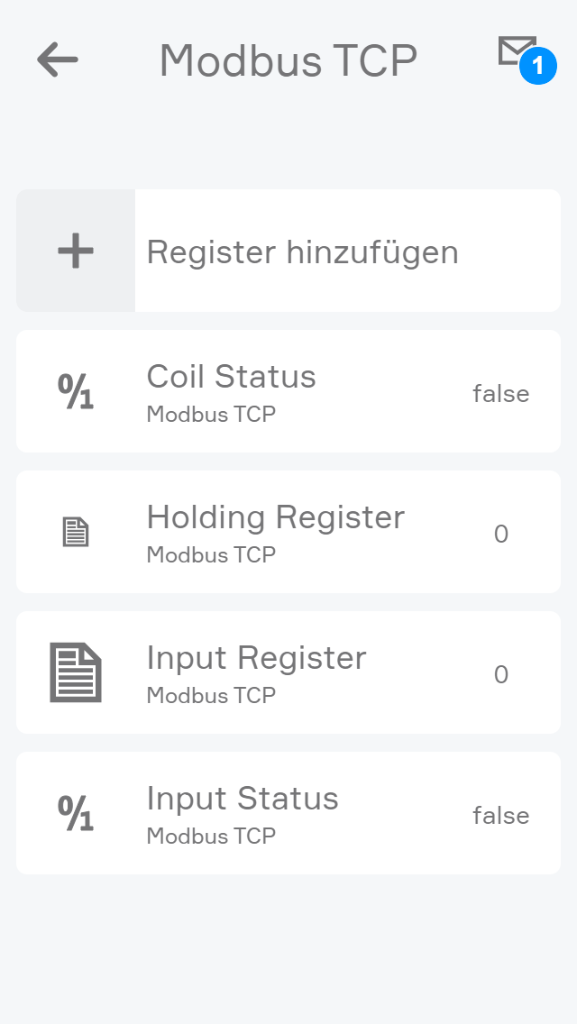Click the Coil Status binary icon
This screenshot has height=1024, width=577.
(76, 392)
